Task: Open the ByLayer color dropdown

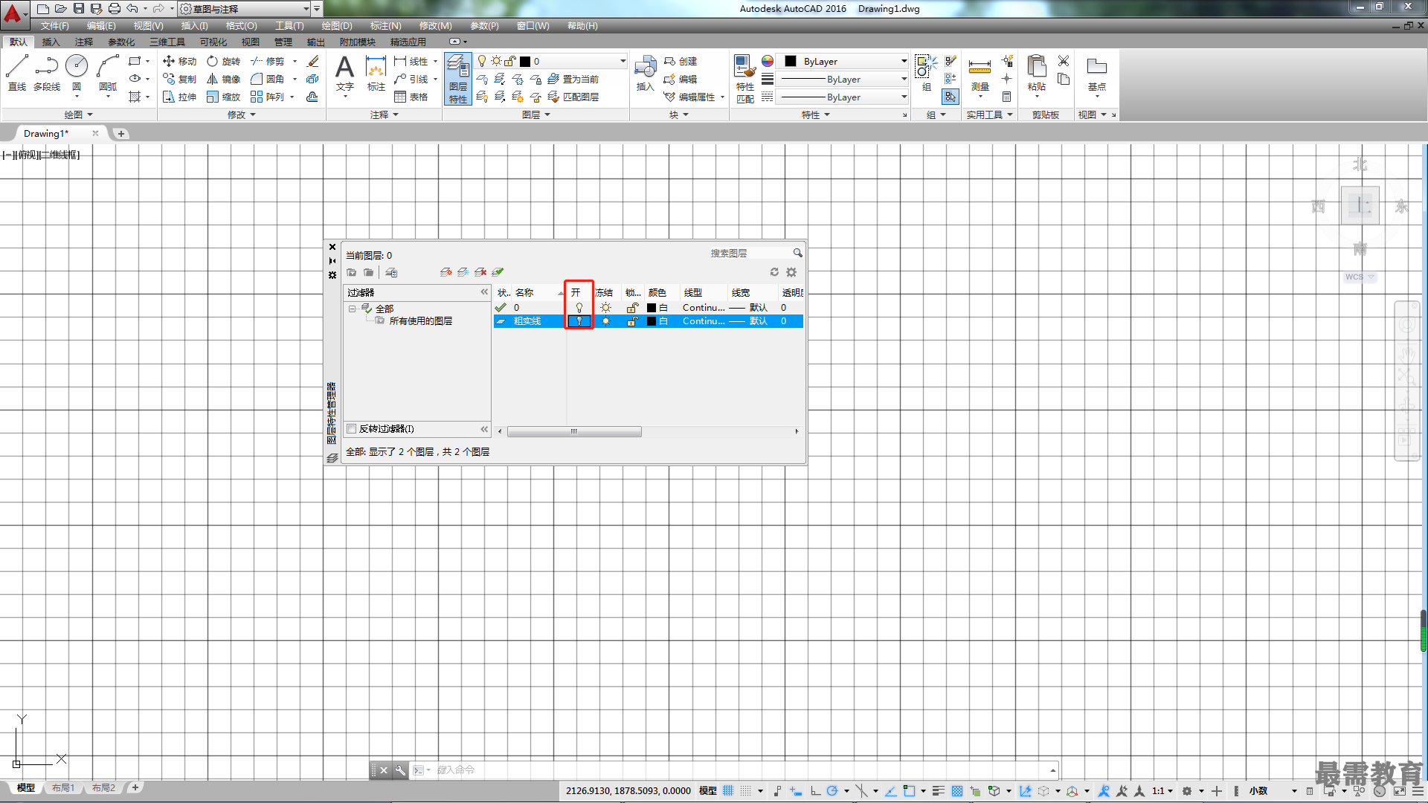Action: tap(844, 61)
